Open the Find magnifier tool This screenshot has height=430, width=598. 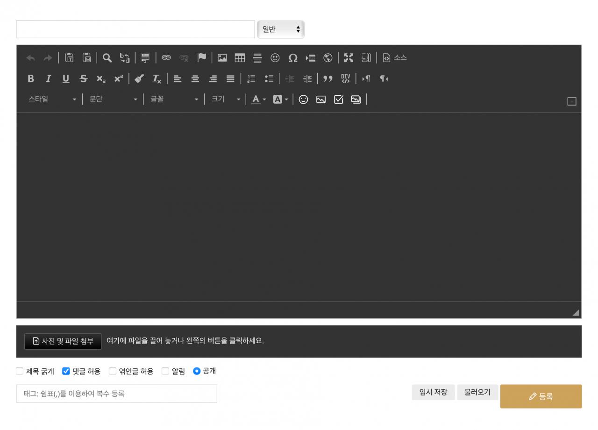pyautogui.click(x=107, y=58)
